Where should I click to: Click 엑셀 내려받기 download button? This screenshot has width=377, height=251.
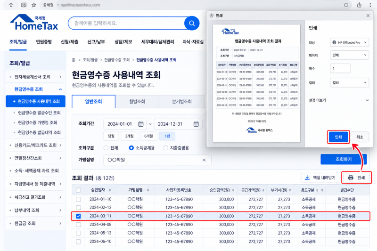pyautogui.click(x=320, y=178)
